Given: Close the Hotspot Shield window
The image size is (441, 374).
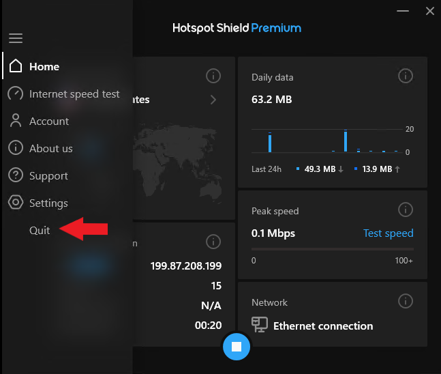Looking at the screenshot, I should click(429, 11).
